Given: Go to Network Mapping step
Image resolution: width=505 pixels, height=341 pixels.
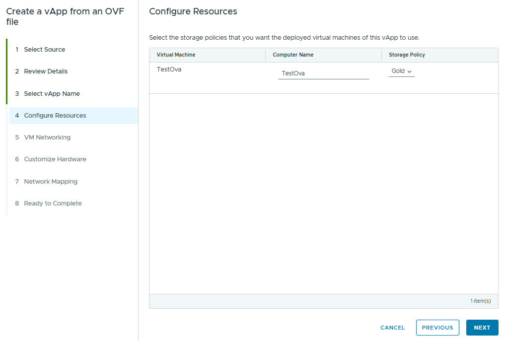Looking at the screenshot, I should pyautogui.click(x=51, y=182).
